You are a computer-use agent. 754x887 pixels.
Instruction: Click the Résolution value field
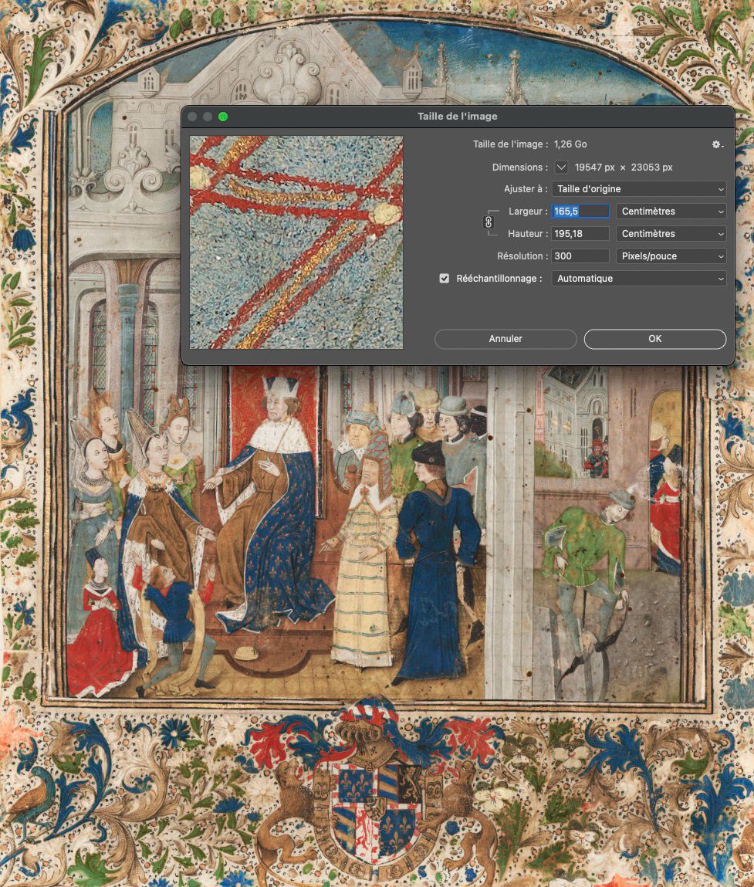(x=580, y=256)
